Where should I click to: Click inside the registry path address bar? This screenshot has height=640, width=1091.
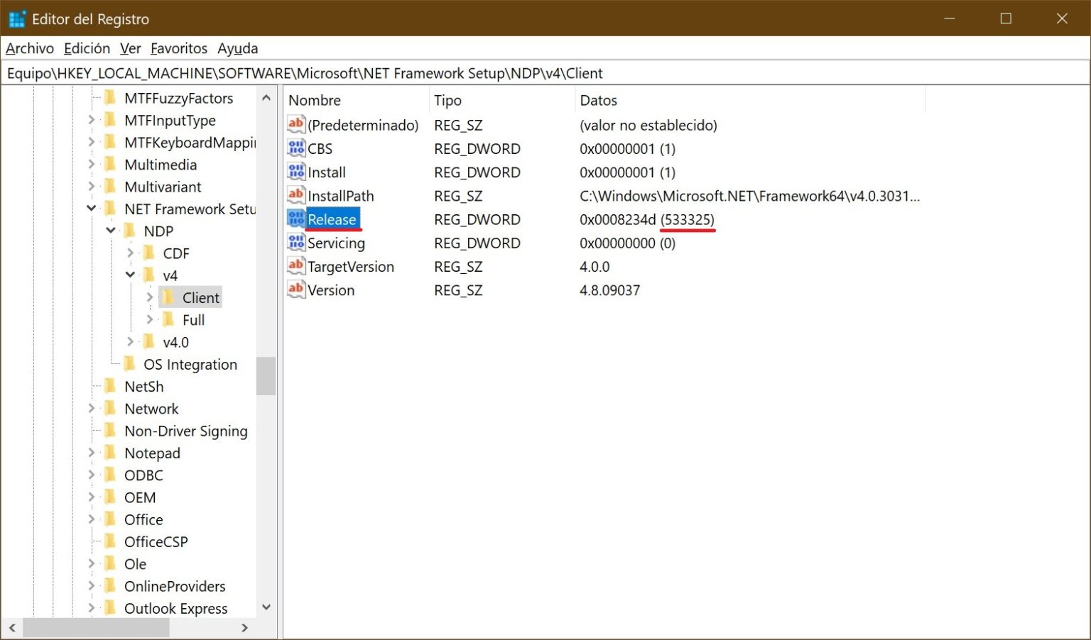(497, 73)
